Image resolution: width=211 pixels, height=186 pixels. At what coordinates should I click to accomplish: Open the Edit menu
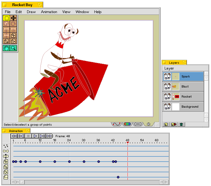point(19,12)
